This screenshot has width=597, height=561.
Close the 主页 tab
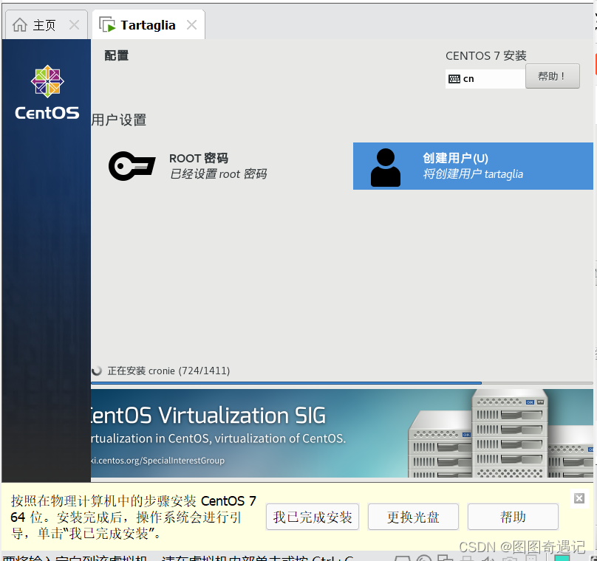tap(74, 25)
